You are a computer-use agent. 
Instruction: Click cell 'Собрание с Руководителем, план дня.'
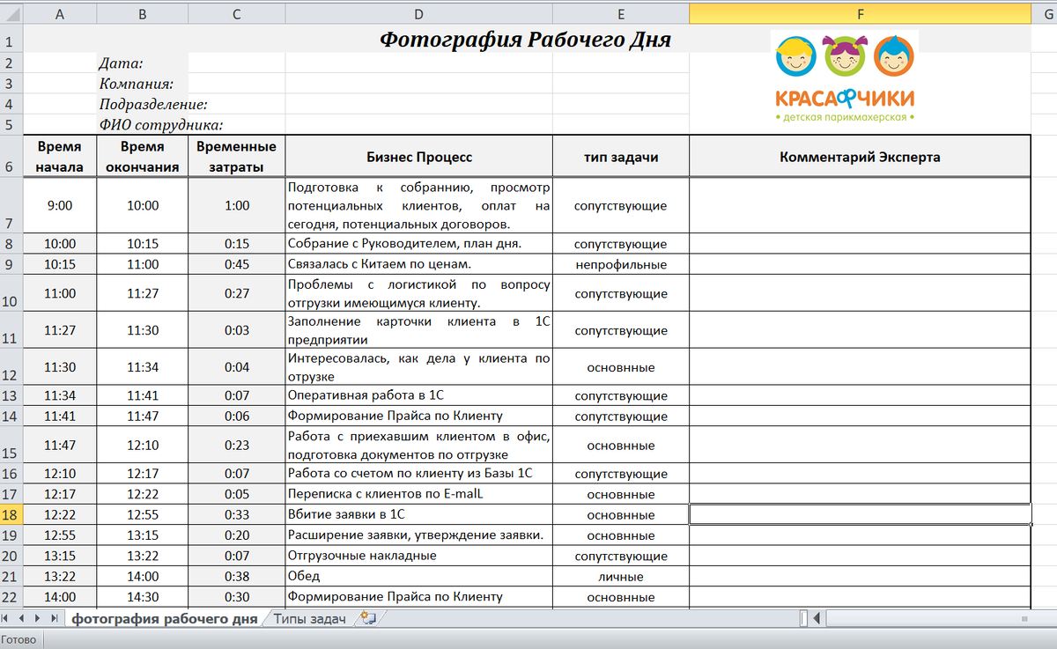tap(418, 244)
